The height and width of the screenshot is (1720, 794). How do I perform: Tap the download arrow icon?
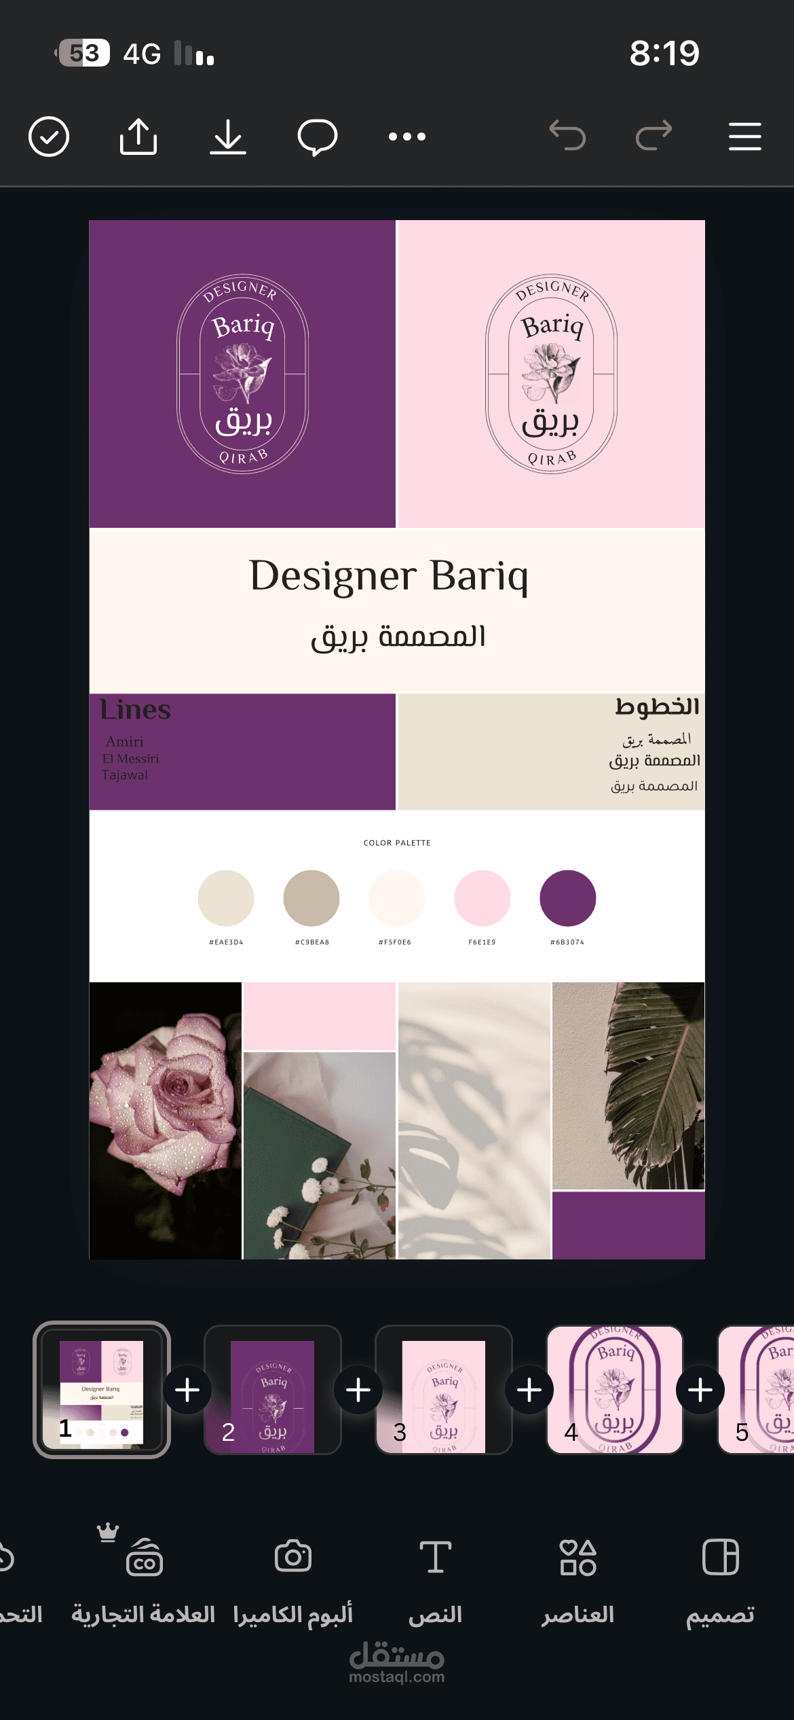tap(228, 137)
